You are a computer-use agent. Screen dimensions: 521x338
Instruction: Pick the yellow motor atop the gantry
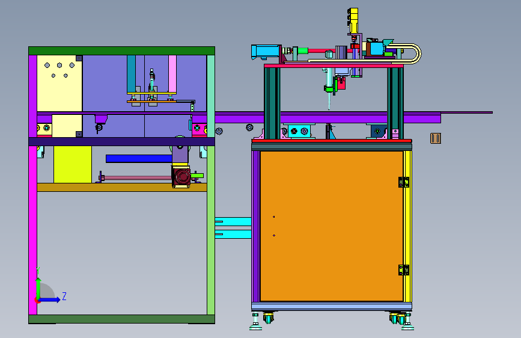tap(353, 20)
